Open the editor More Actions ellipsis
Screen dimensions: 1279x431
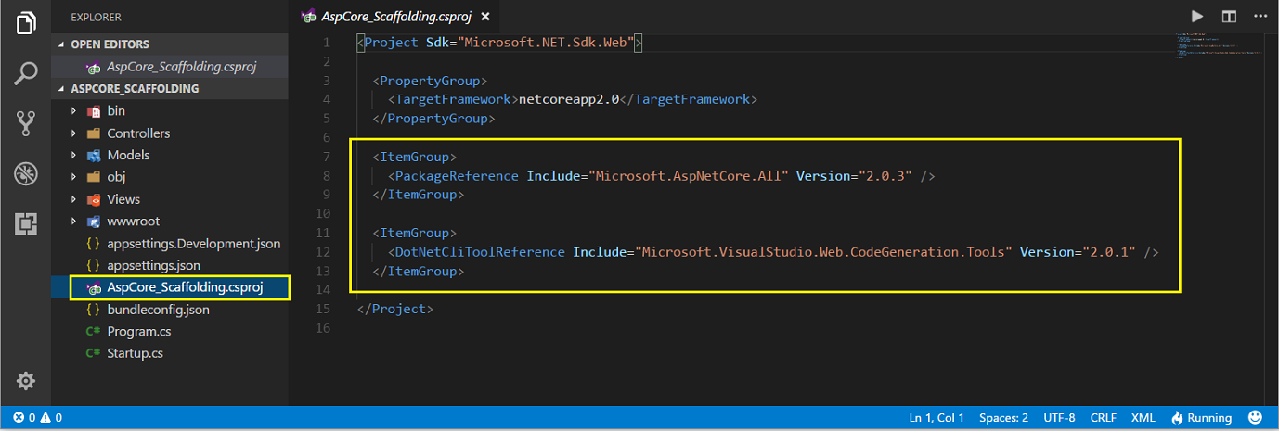(1260, 16)
